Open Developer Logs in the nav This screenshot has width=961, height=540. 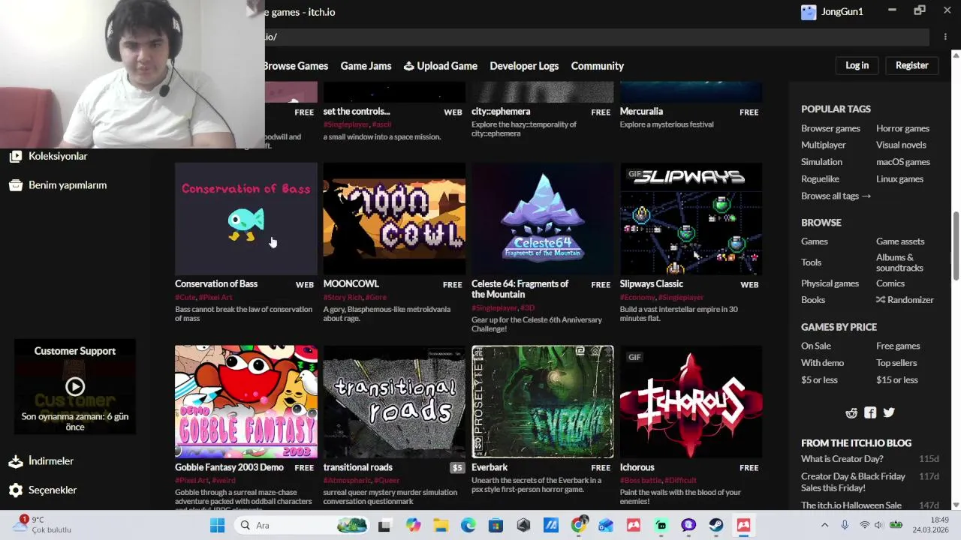(x=524, y=66)
